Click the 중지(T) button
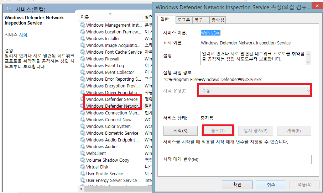 pyautogui.click(x=218, y=131)
